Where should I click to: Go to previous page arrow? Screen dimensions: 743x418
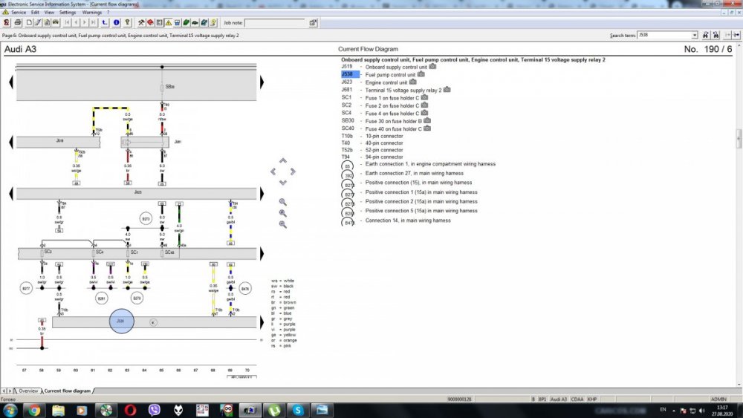pos(76,22)
